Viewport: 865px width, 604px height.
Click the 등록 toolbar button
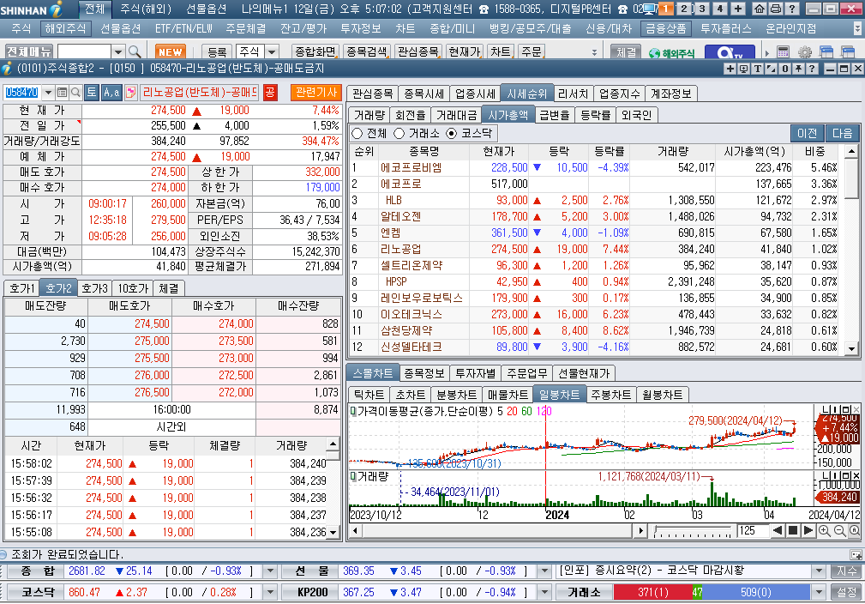217,51
